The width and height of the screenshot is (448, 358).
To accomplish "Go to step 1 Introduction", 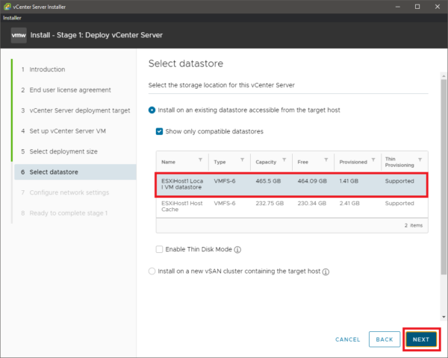I will point(47,69).
